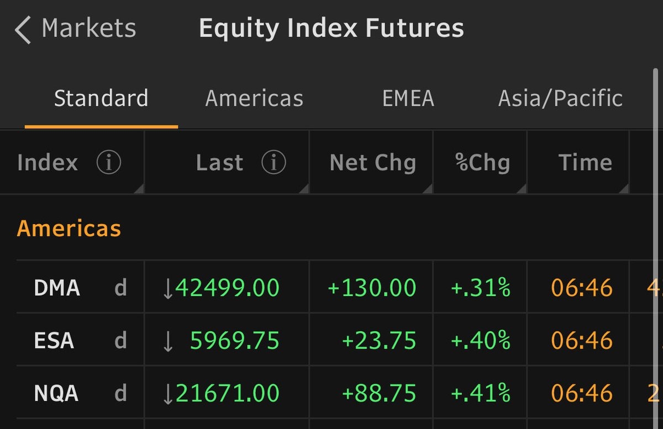
Task: Tap the down arrow in ESA row
Action: pyautogui.click(x=168, y=342)
